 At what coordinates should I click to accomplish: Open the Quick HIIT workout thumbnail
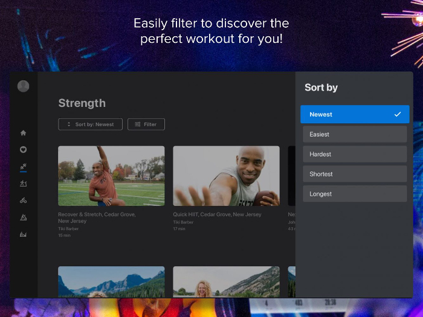point(227,176)
